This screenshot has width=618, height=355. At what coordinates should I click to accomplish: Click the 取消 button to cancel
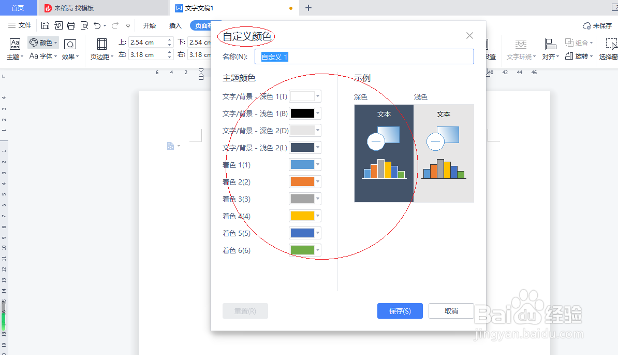click(451, 311)
